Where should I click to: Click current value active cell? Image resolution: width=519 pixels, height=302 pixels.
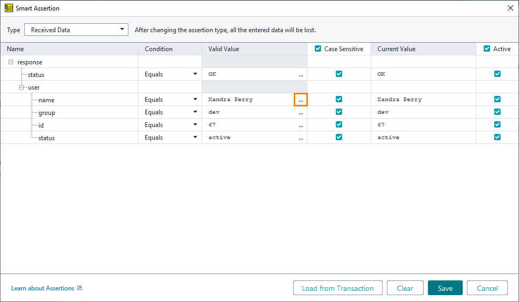pos(423,137)
